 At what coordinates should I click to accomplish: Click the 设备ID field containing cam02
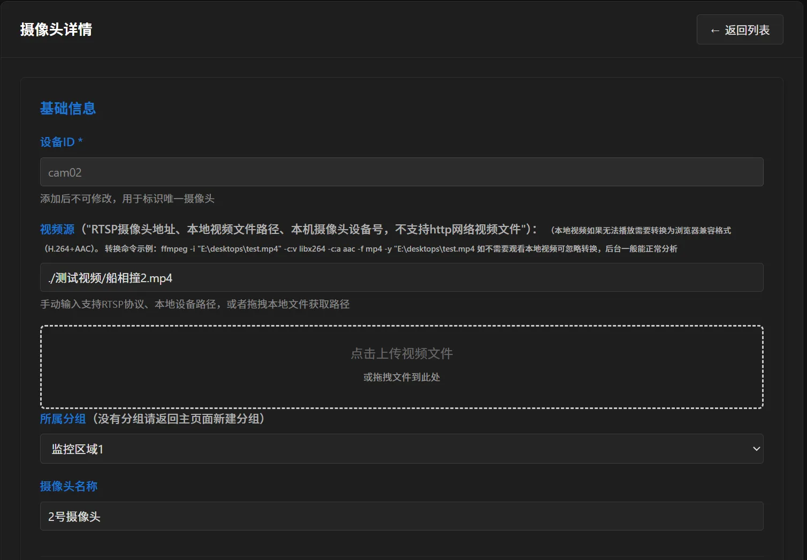click(x=401, y=172)
